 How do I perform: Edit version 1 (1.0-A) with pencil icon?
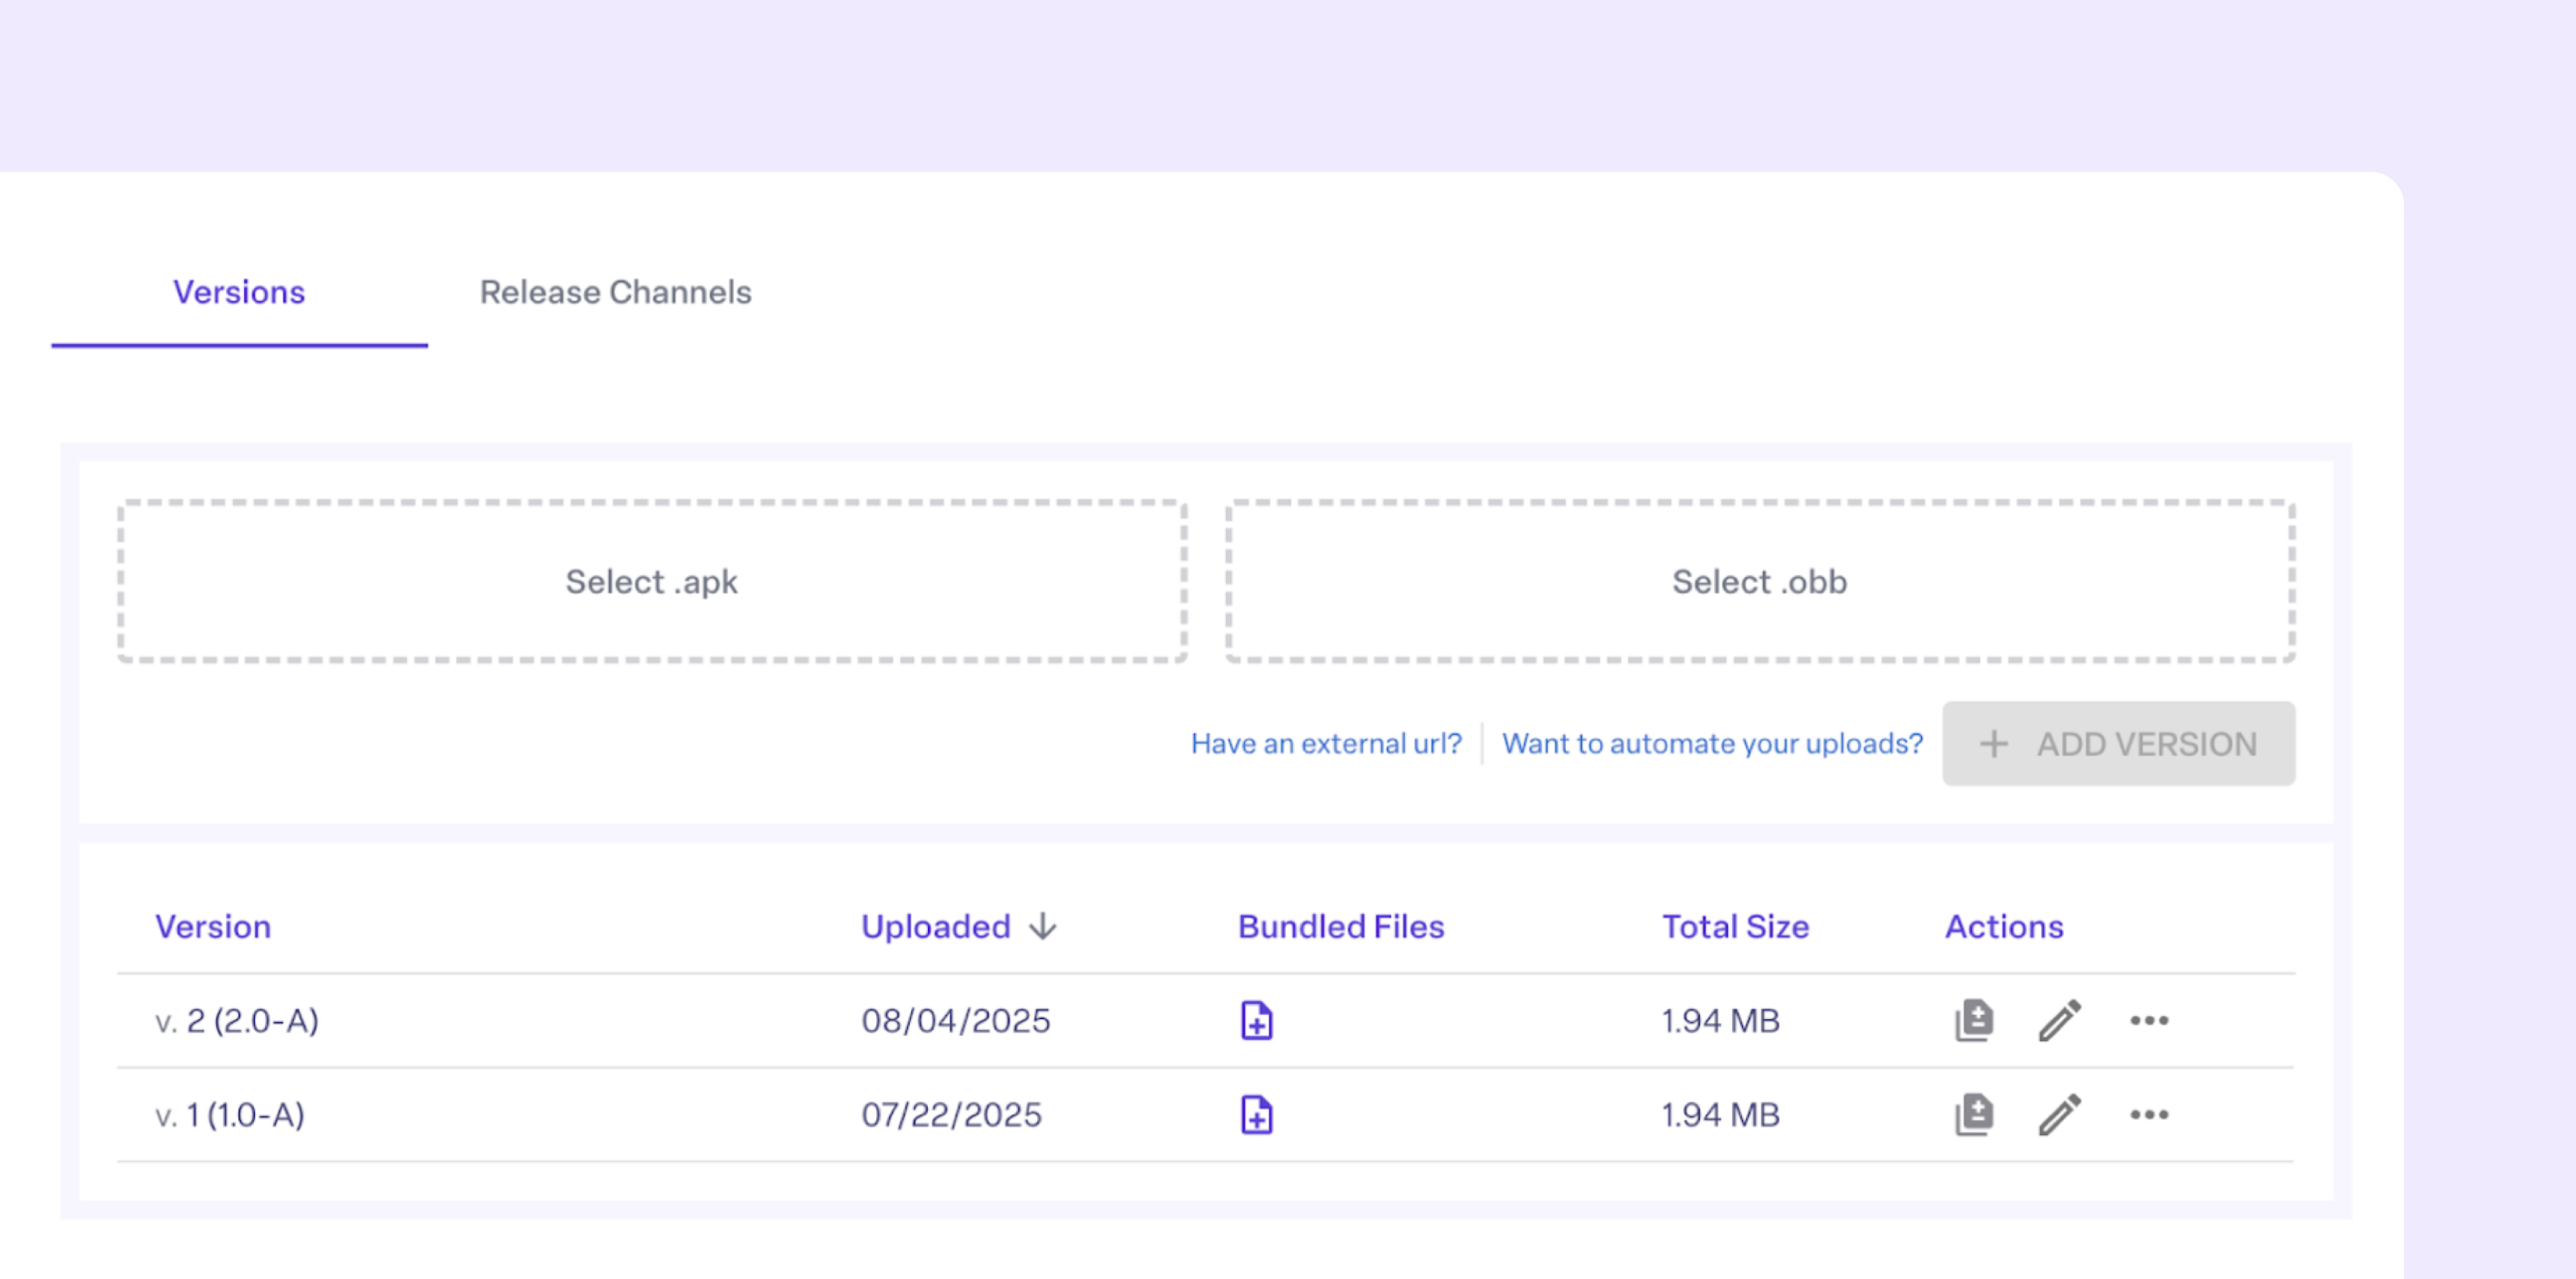(x=2060, y=1114)
